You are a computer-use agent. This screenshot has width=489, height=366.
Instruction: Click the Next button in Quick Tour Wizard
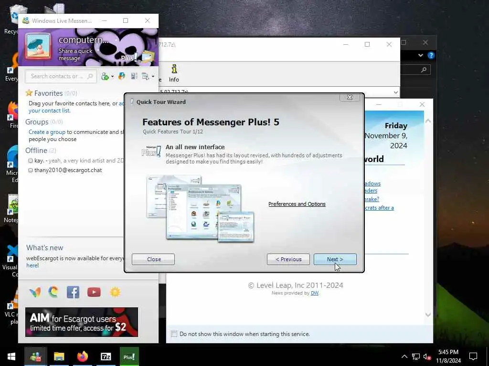pos(335,259)
